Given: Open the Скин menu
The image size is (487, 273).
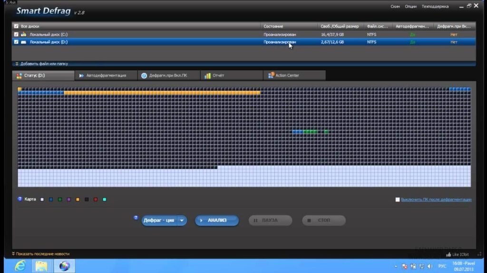Looking at the screenshot, I should point(395,7).
